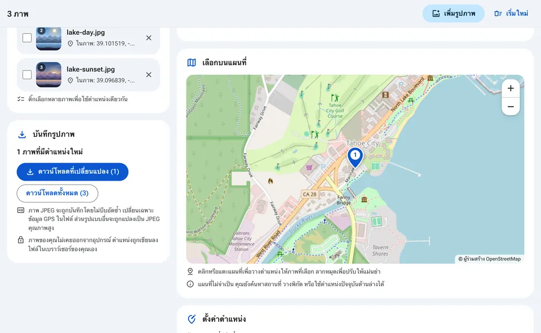
Task: Open the lake-day.jpg thumbnail
Action: pyautogui.click(x=48, y=38)
